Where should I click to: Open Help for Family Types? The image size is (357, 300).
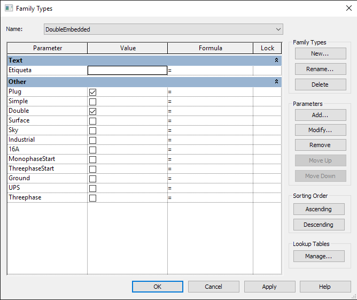coord(325,287)
